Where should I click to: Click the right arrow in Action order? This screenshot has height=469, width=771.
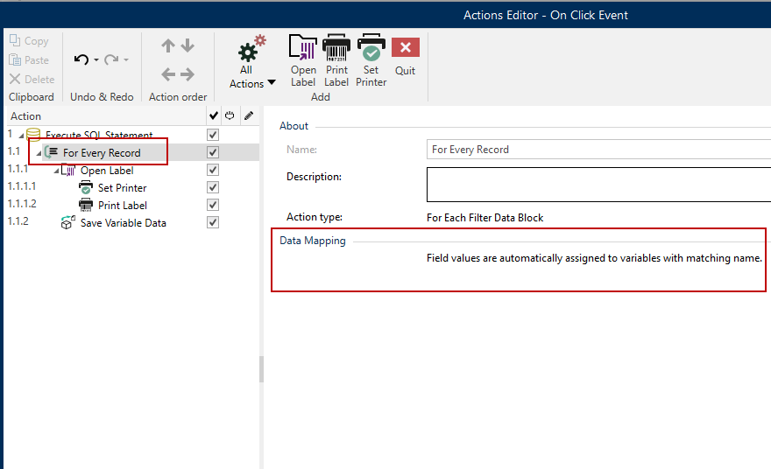coord(187,75)
